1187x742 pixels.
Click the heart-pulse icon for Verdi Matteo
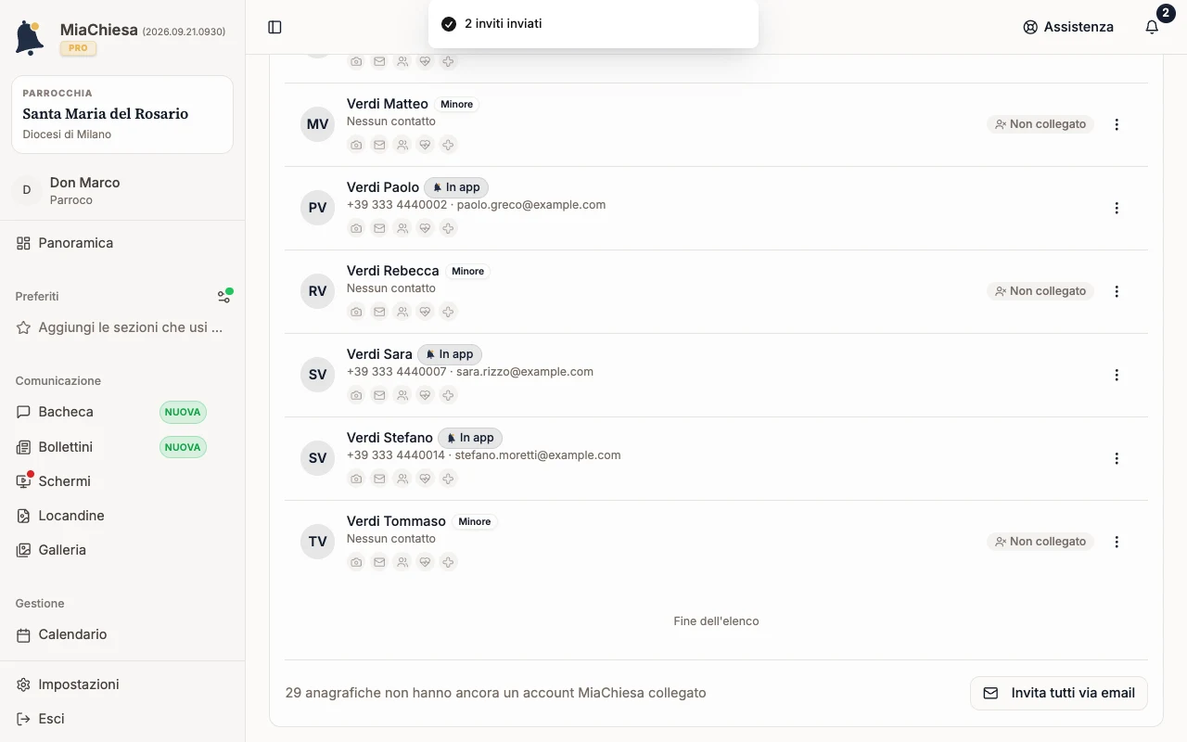pyautogui.click(x=426, y=145)
